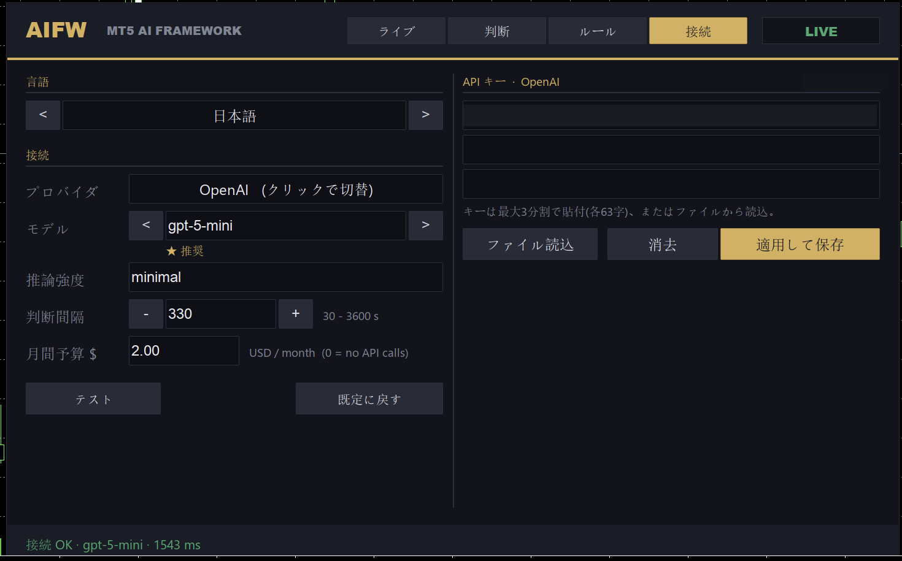Click the API キー · OpenAI heading

tap(511, 82)
